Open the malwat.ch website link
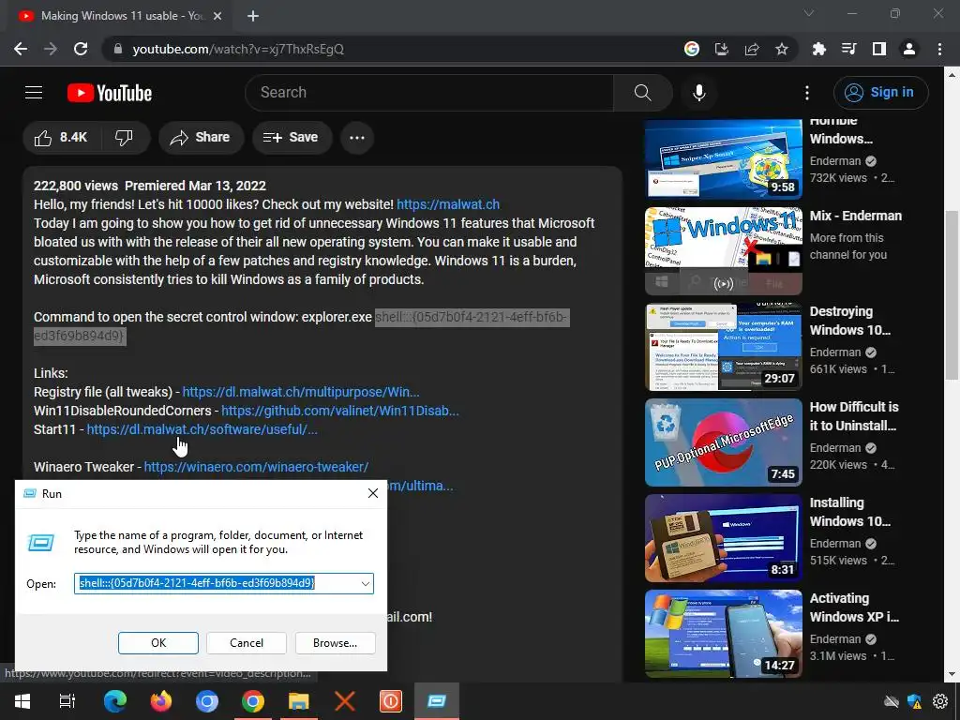Image resolution: width=960 pixels, height=720 pixels. 448,204
